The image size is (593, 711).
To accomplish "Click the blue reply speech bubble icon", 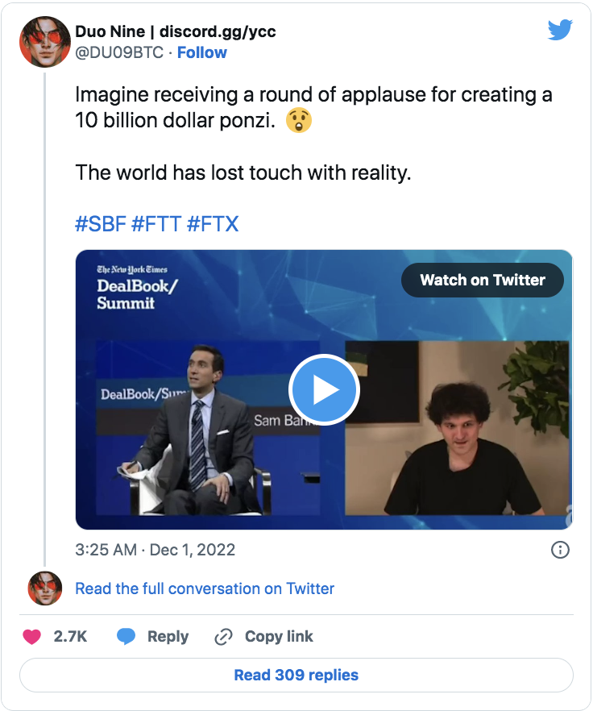I will (x=126, y=636).
